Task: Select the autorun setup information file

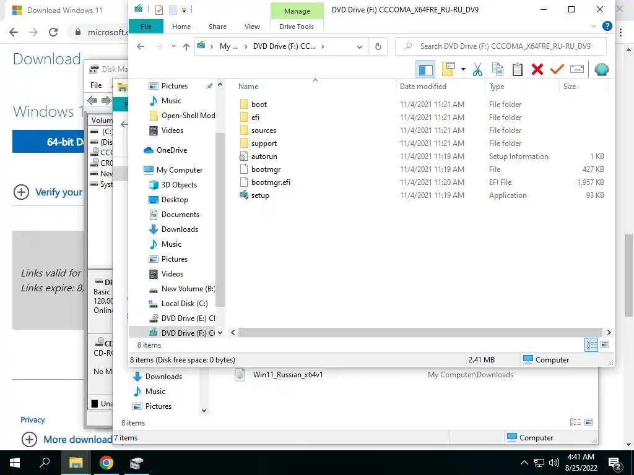Action: click(x=264, y=156)
